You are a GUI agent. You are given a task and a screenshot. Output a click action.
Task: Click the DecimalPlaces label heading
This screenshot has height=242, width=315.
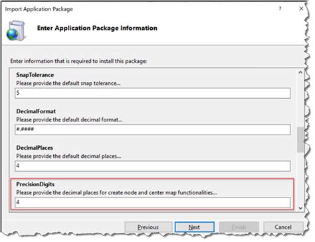click(35, 148)
